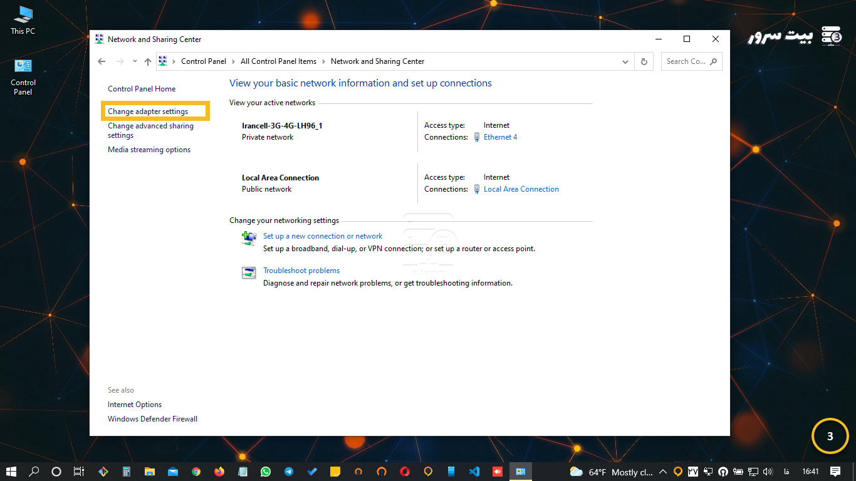Click the magnifier icon in the search box
856x481 pixels.
pos(713,61)
